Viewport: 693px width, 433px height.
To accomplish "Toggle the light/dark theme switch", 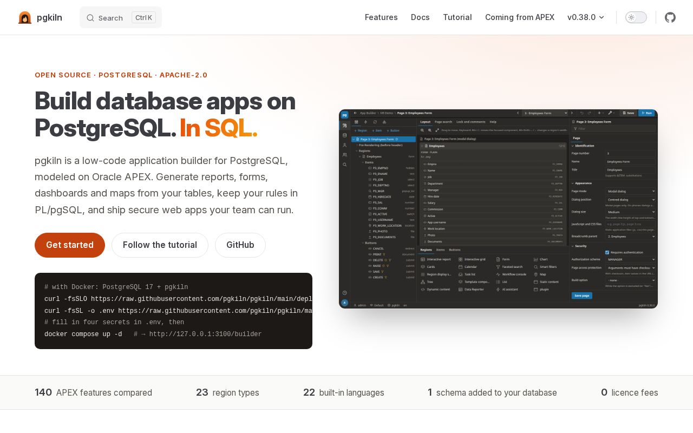I will click(636, 17).
